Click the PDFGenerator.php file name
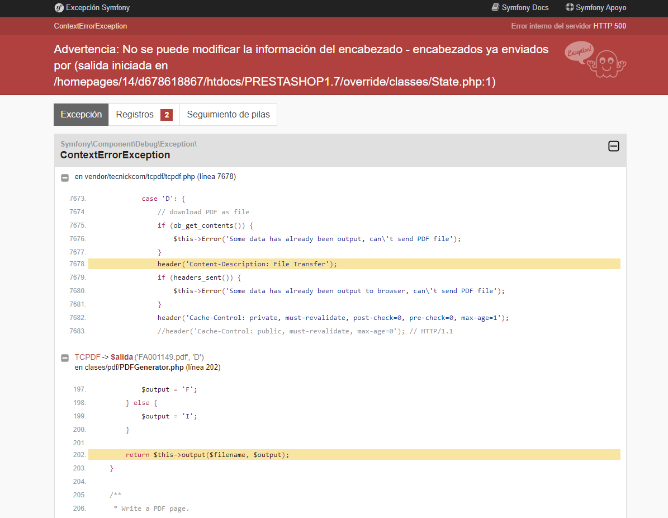 point(151,368)
